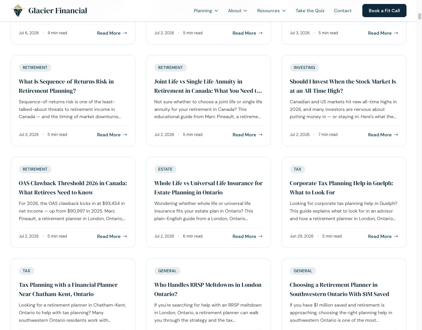Select GENERAL tag on $1M Saved card
Screen dimensions: 422x330
pos(303,271)
